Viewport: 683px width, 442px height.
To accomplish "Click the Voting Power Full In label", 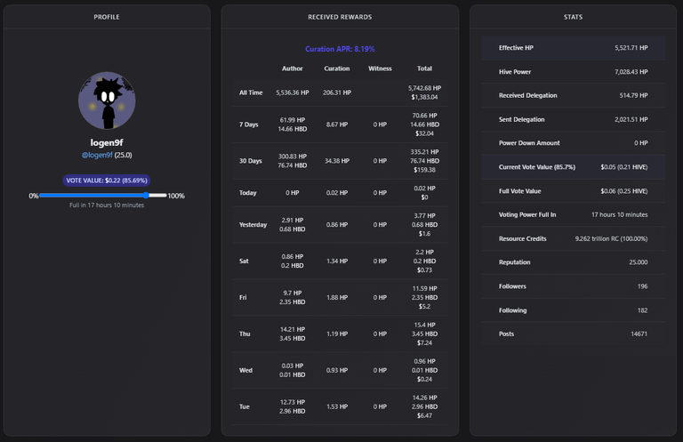I will (527, 214).
